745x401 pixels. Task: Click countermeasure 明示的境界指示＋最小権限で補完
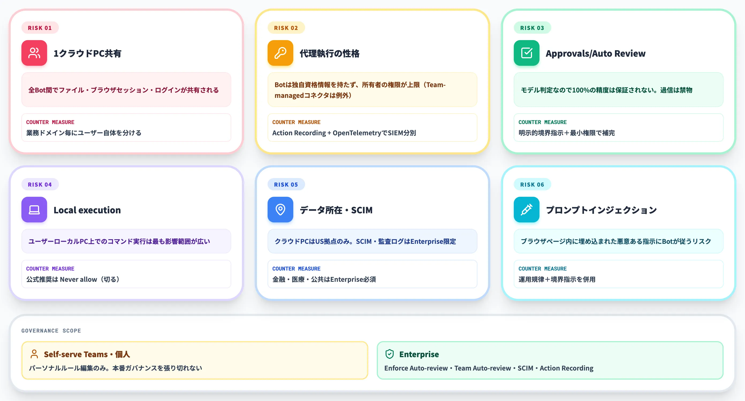pos(567,133)
